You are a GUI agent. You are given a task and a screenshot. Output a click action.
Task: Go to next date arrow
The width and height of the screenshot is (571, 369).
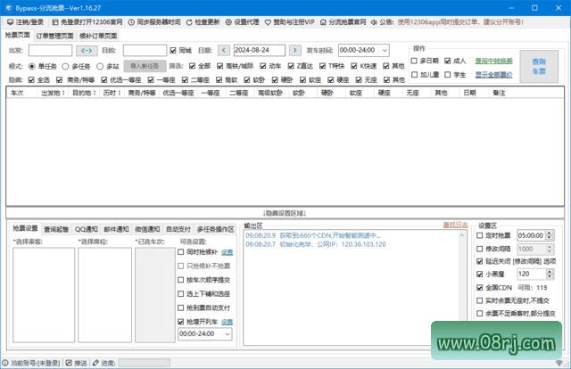point(295,50)
